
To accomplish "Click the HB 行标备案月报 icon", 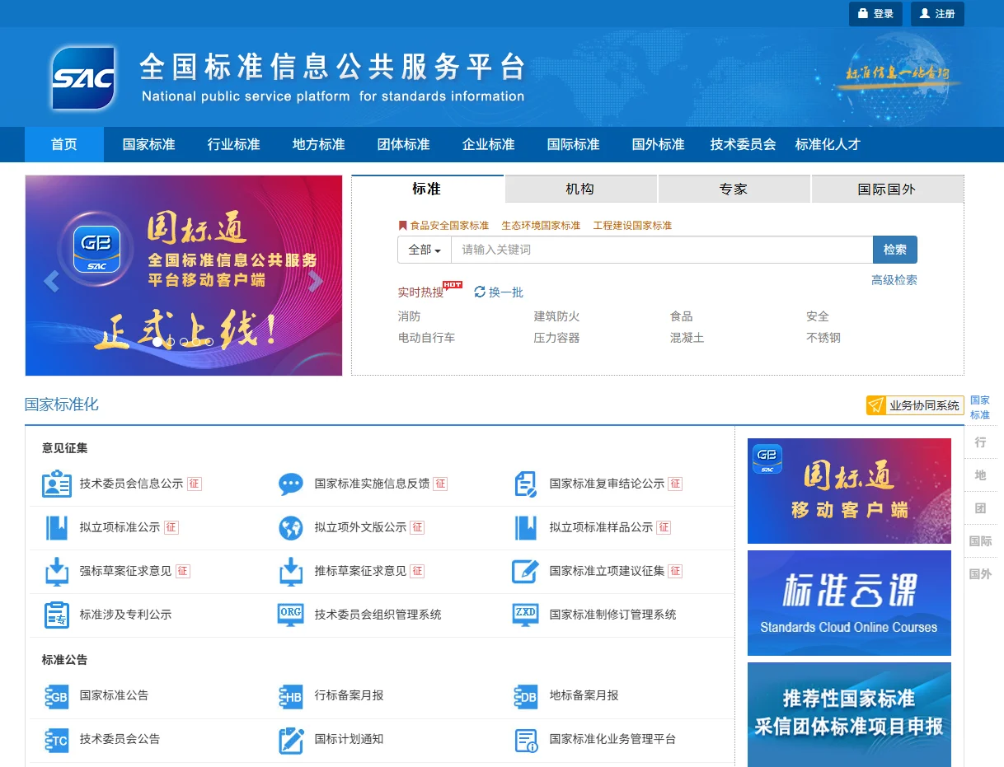I will 290,696.
